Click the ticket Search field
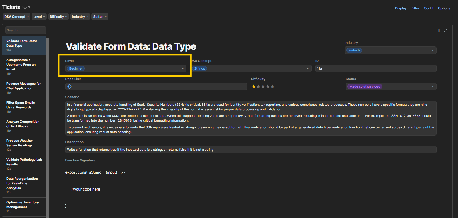Screen dimensions: 458x218 coord(26,30)
